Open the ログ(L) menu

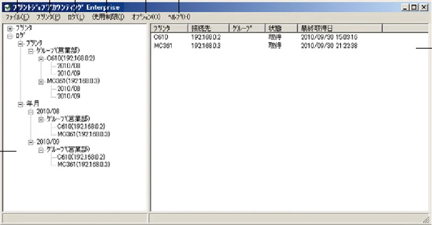pos(76,17)
